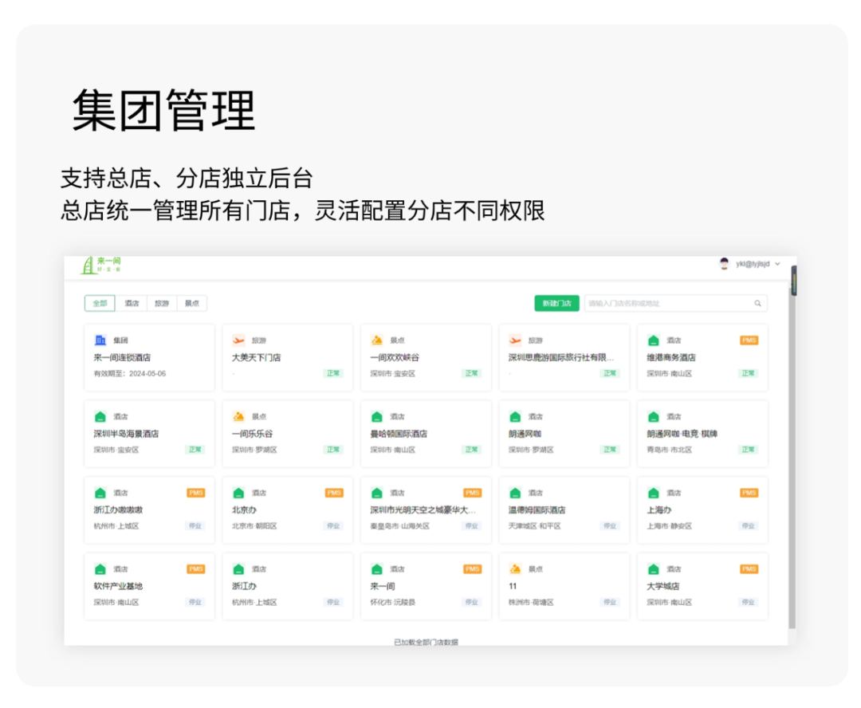Click the 来一间 logo at top left
Image resolution: width=861 pixels, height=708 pixels.
point(100,265)
